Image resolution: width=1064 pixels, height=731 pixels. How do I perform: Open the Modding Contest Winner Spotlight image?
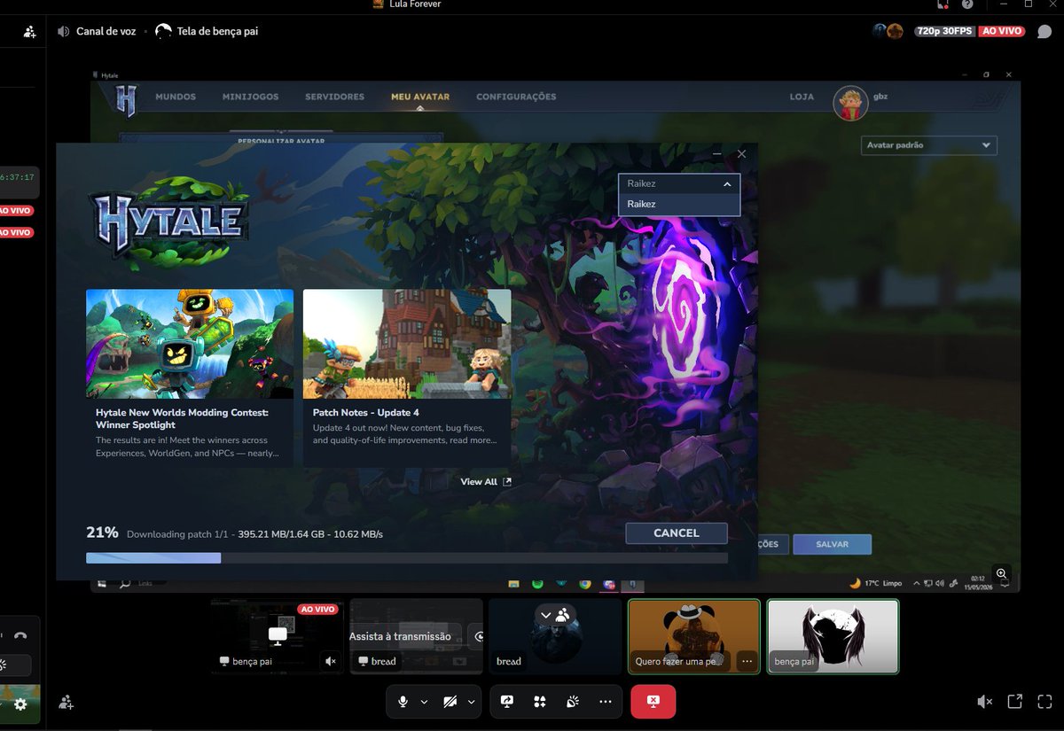pos(190,344)
